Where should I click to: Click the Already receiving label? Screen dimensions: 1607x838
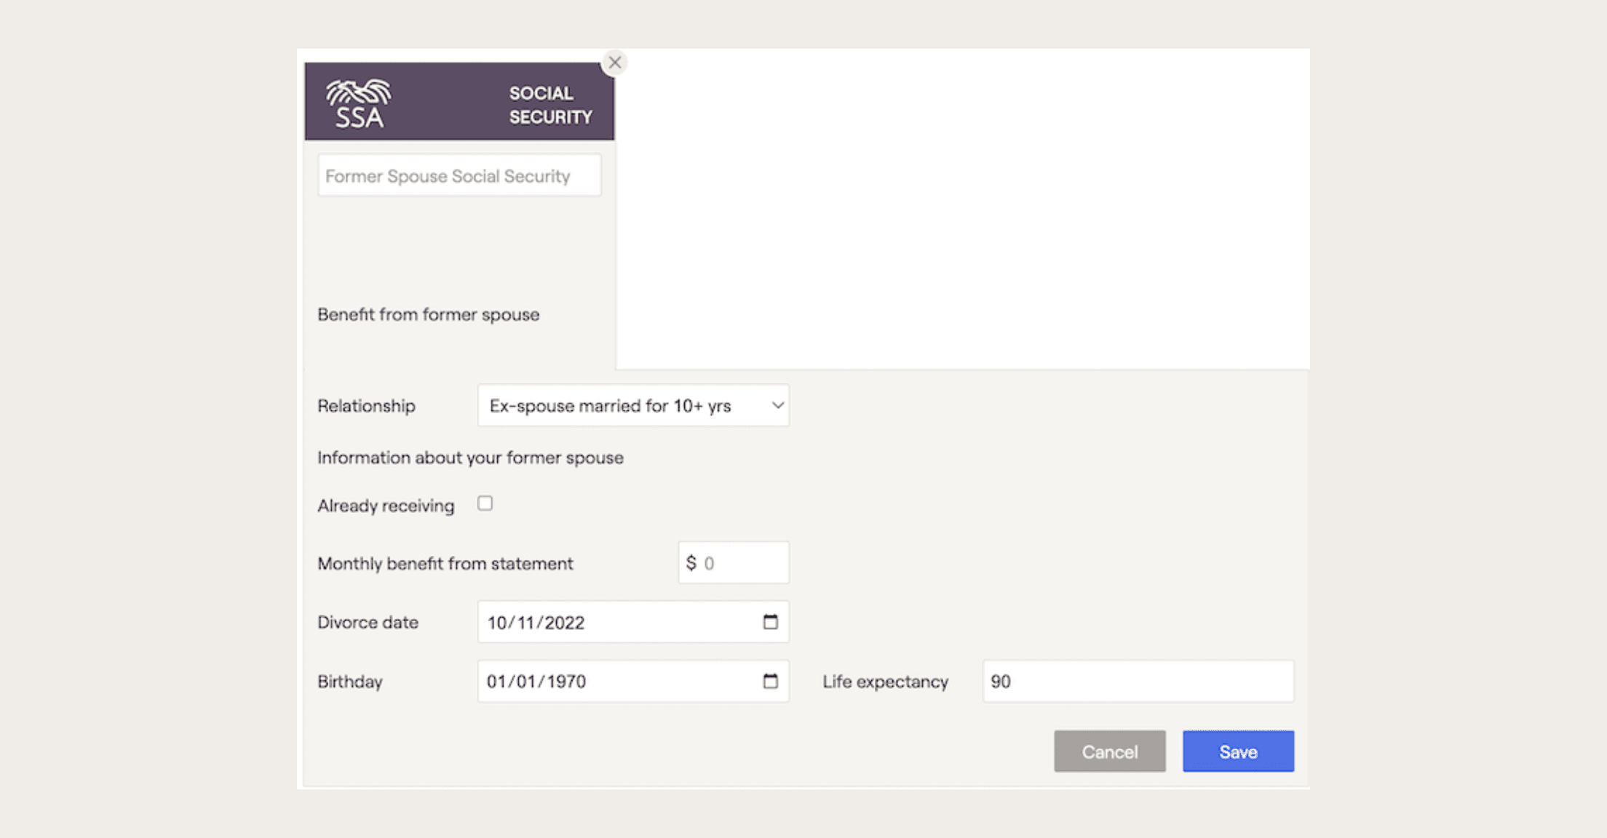click(386, 506)
